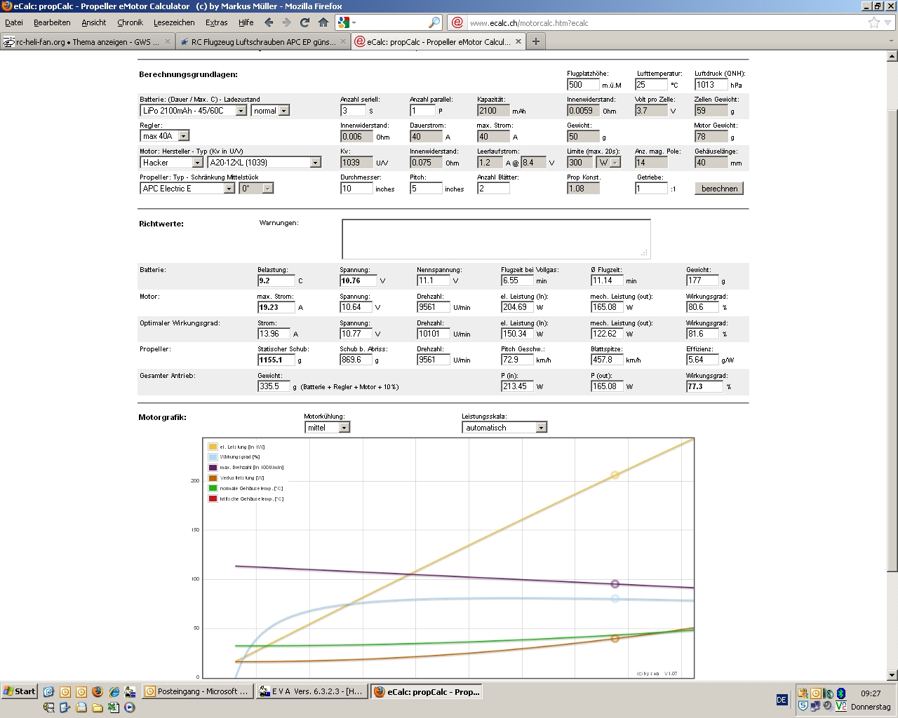Open Leistungsskala 'automatisch' dropdown

point(504,428)
